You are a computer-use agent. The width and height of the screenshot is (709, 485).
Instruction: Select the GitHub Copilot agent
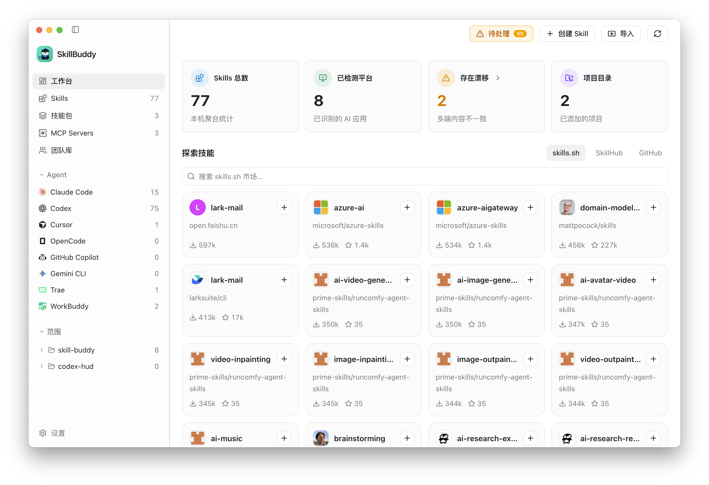(x=99, y=257)
